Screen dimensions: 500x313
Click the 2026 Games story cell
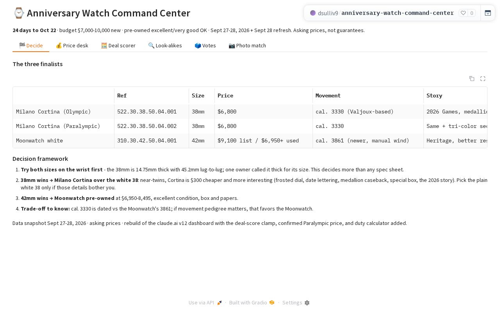[455, 112]
